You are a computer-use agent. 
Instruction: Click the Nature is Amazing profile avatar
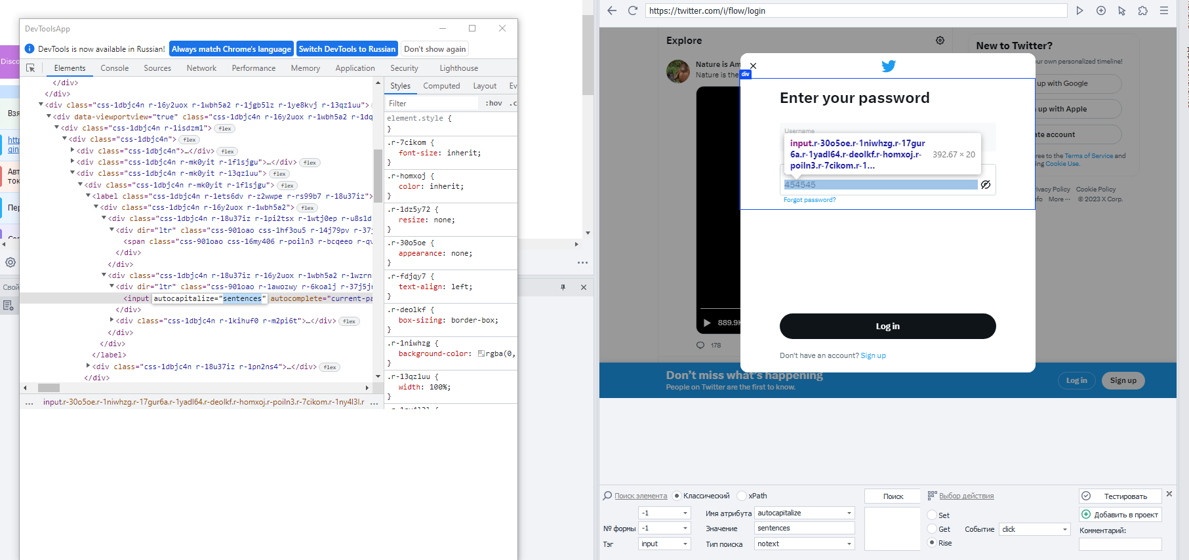point(678,71)
